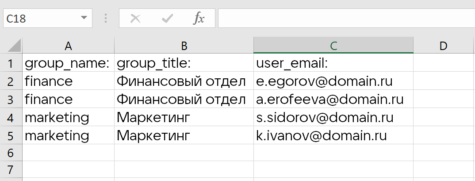This screenshot has width=475, height=181.
Task: Select column C header
Action: point(333,46)
